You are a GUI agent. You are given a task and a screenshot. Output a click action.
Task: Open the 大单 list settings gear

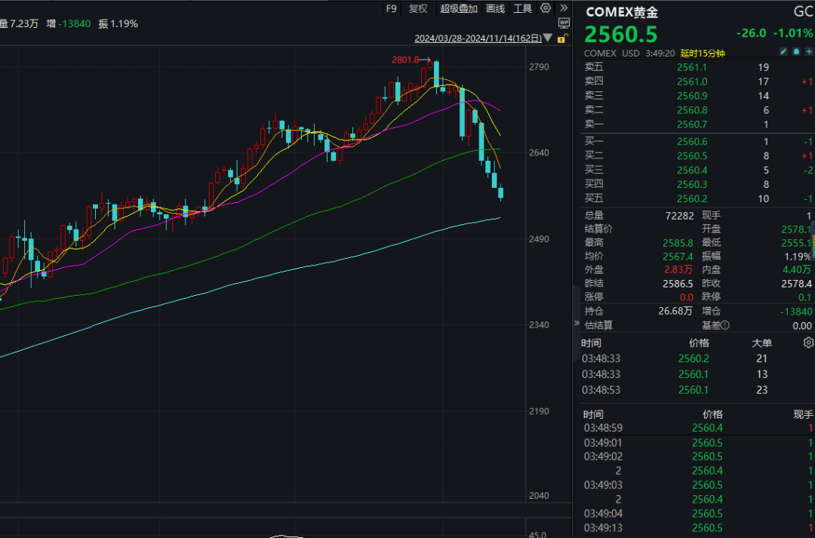(x=808, y=343)
